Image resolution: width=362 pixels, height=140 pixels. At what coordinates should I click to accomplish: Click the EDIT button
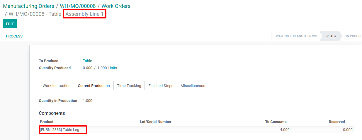click(x=10, y=24)
